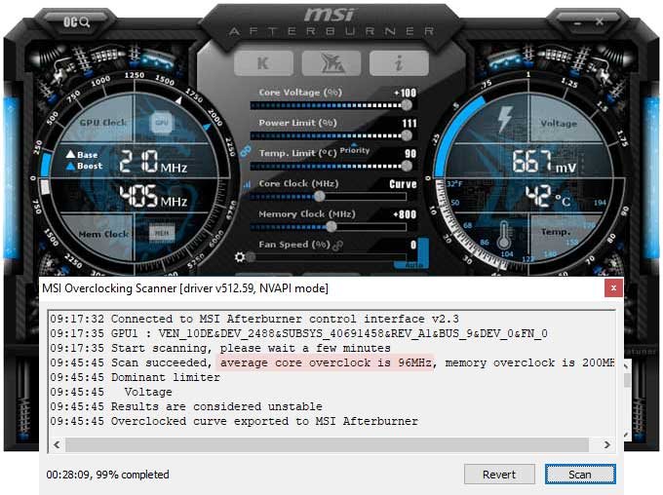Select the GPU1 device ID log line
This screenshot has width=663, height=495.
coord(299,333)
